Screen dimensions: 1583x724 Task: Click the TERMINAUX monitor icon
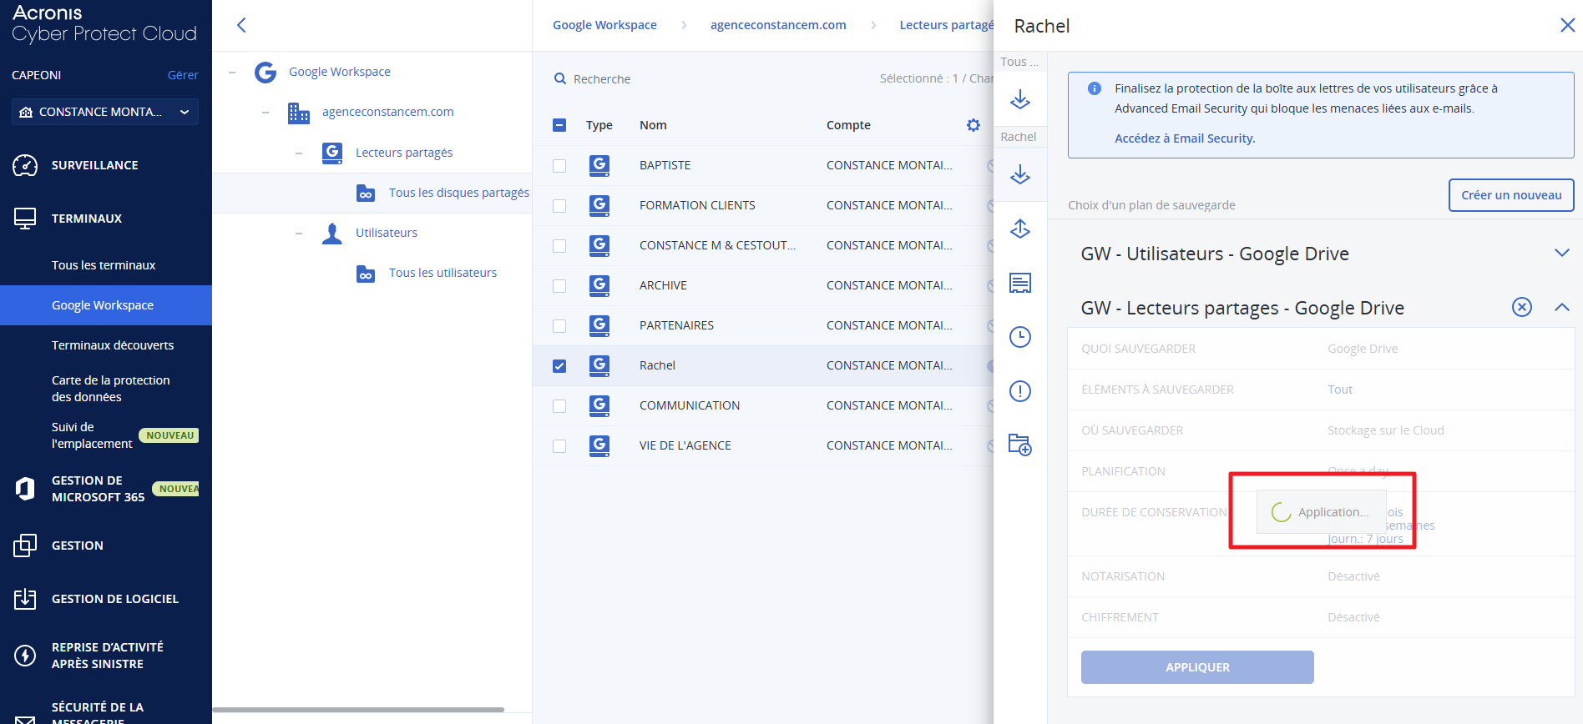[25, 219]
